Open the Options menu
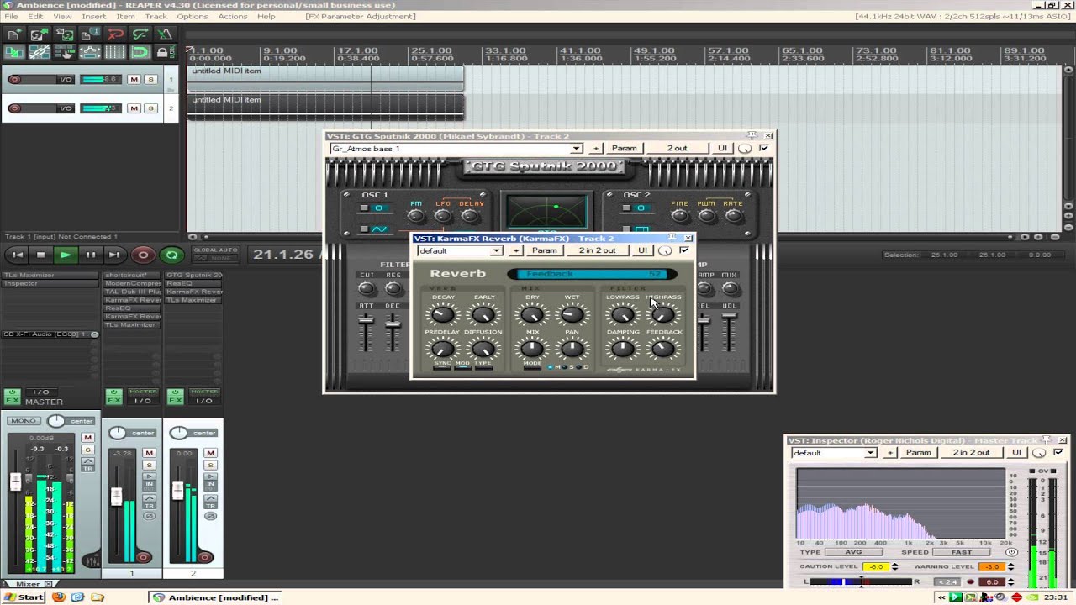This screenshot has width=1076, height=605. click(193, 16)
